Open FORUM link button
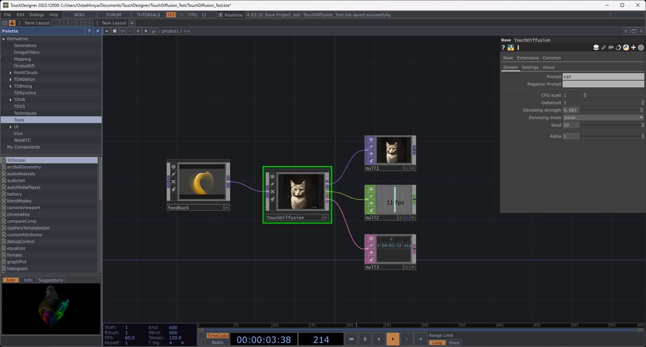The height and width of the screenshot is (347, 646). pos(114,15)
